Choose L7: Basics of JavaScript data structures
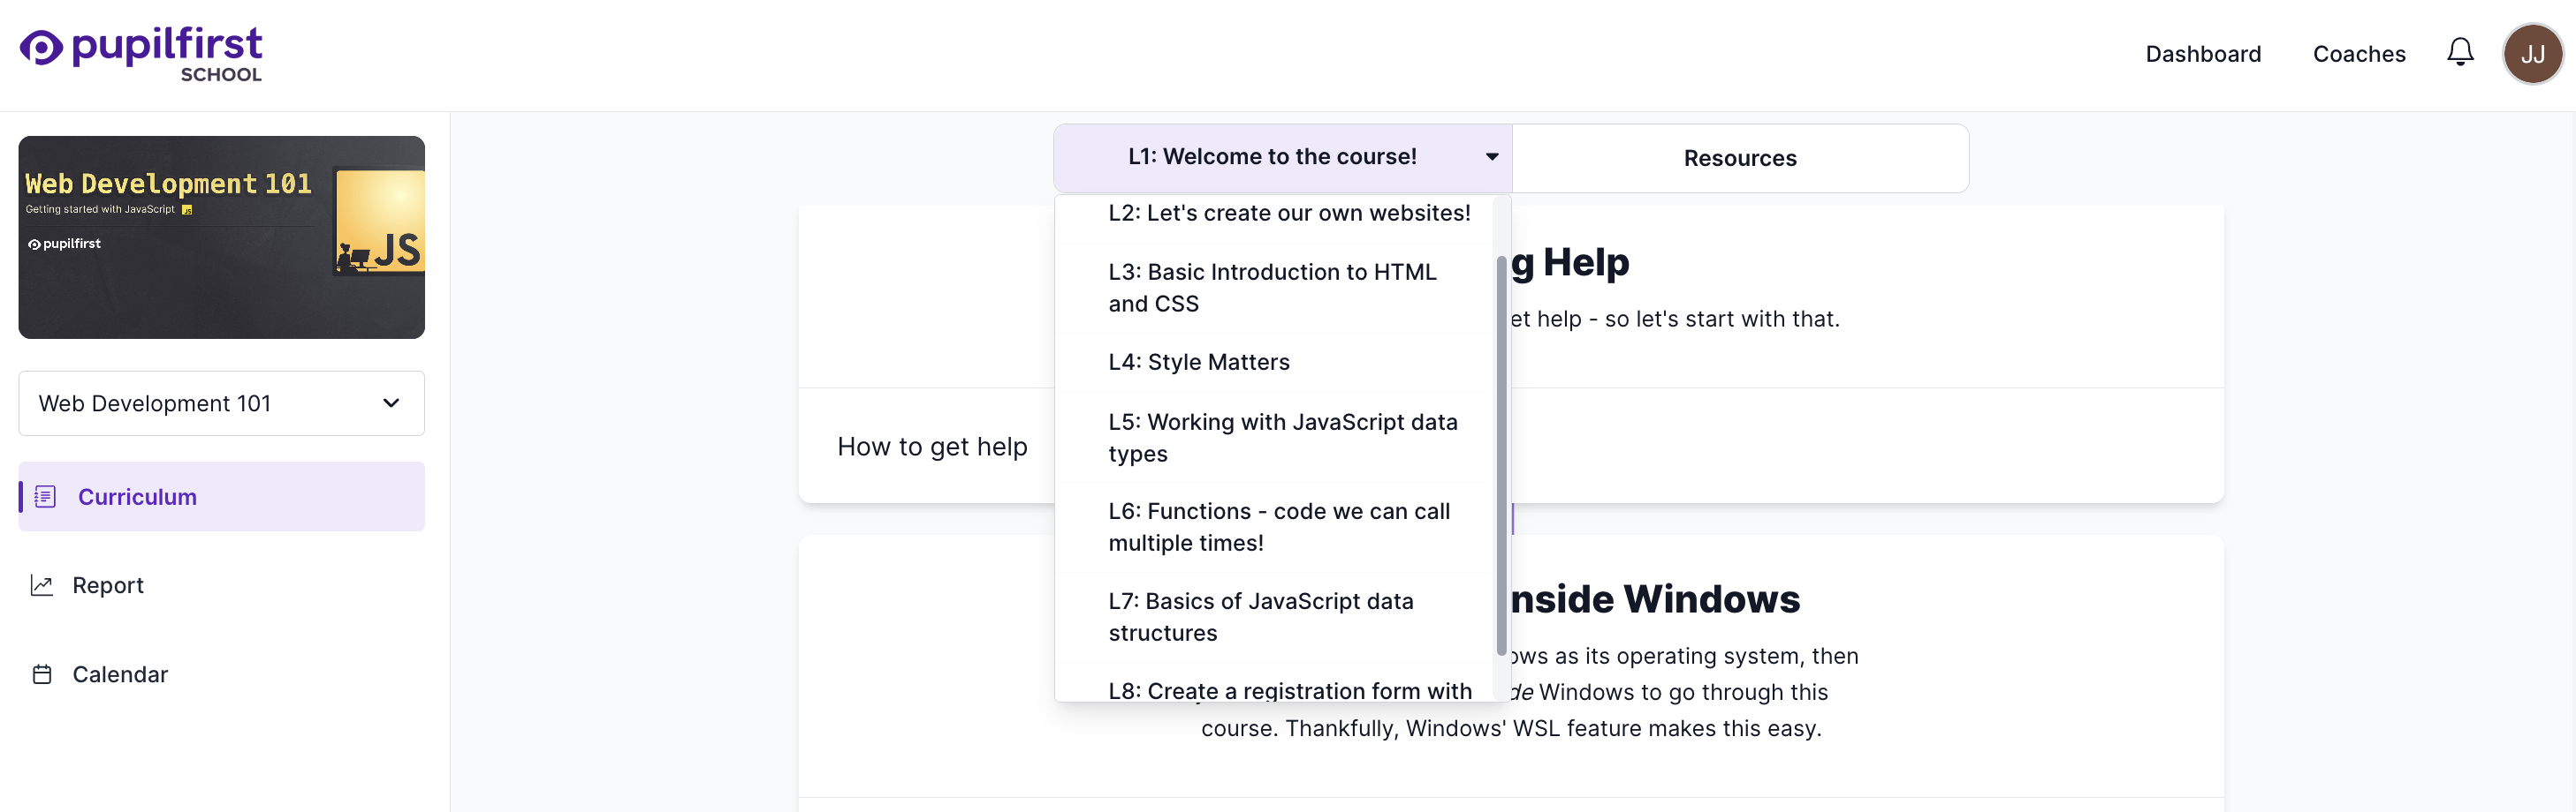 coord(1260,616)
